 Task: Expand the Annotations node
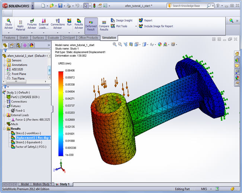tap(4, 65)
